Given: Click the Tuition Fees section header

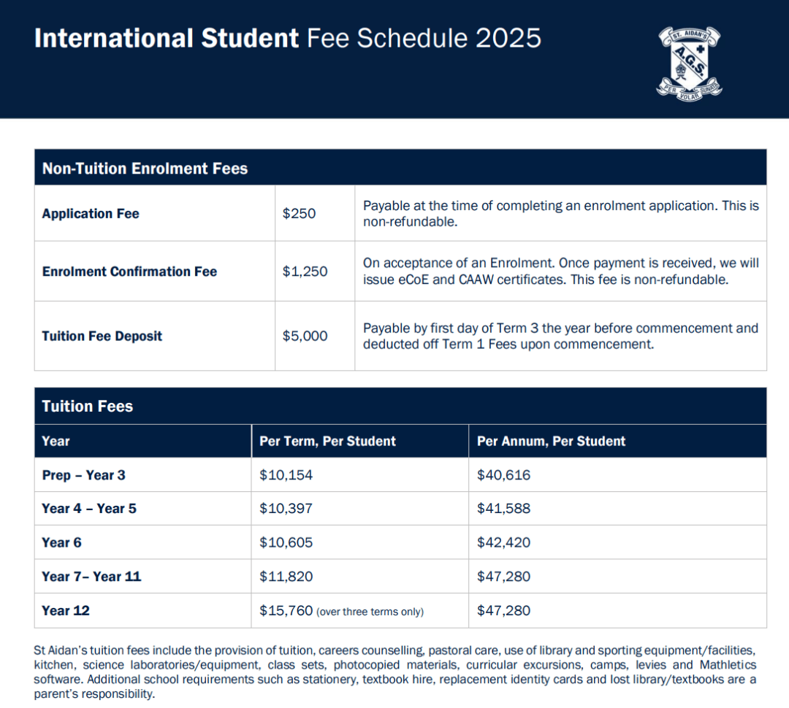Looking at the screenshot, I should pos(88,407).
